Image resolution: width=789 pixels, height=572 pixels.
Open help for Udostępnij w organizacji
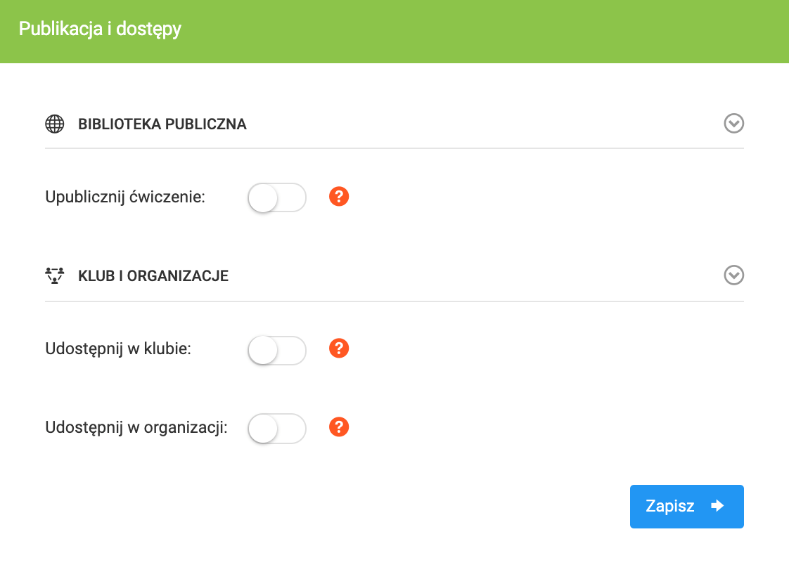[x=339, y=427]
